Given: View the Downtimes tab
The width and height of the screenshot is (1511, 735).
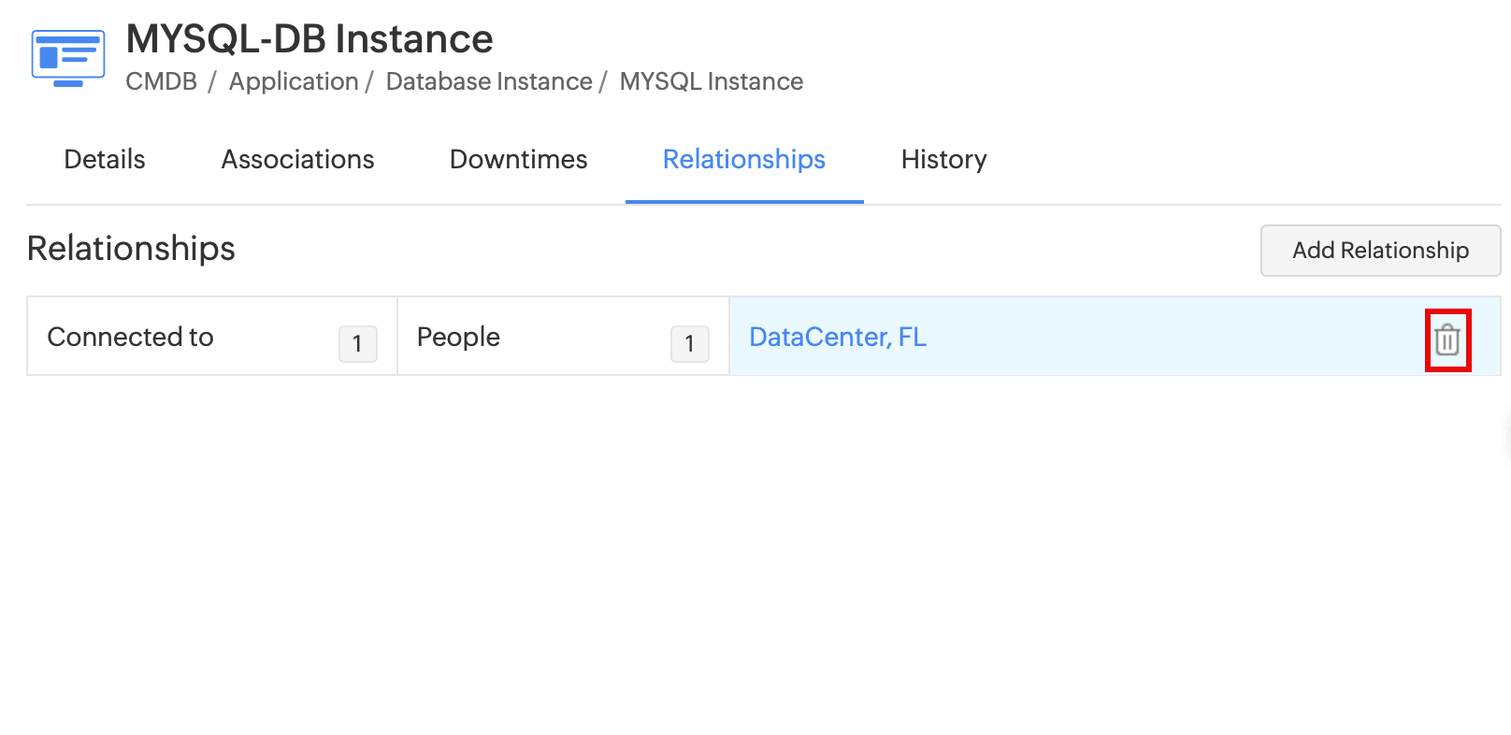Looking at the screenshot, I should coord(518,160).
